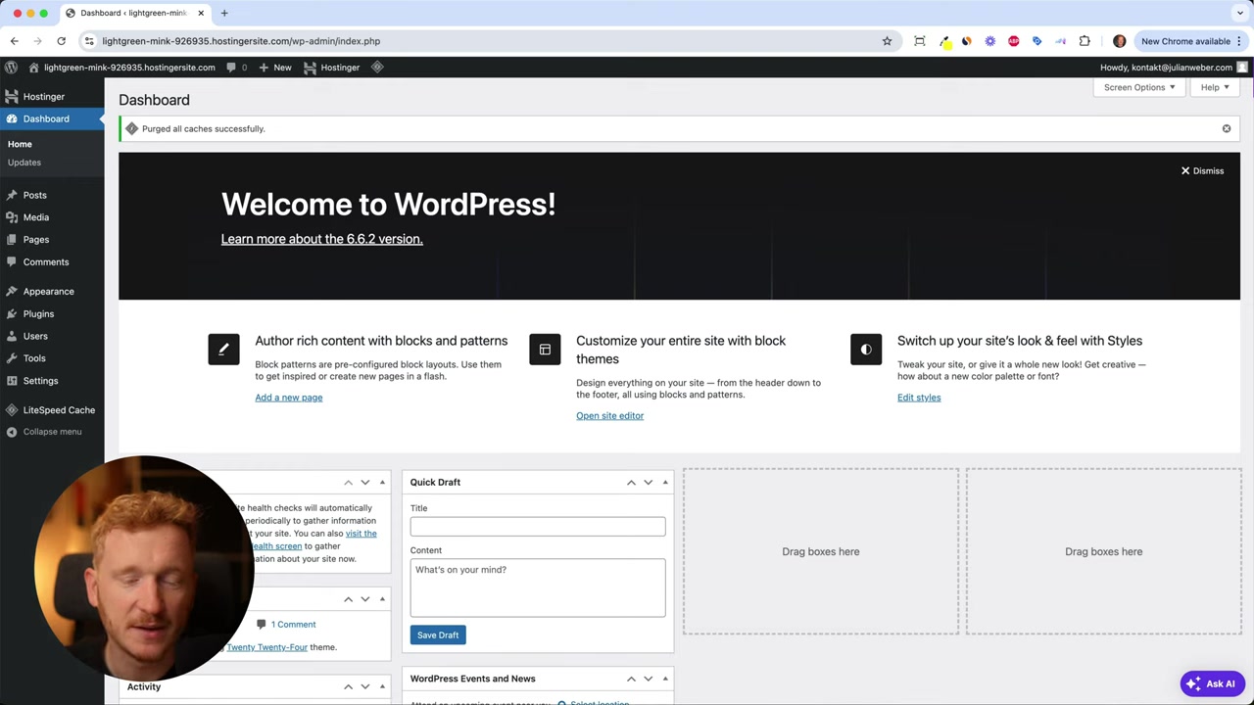Open the Users menu
Screen dimensions: 1254x705
click(52, 336)
